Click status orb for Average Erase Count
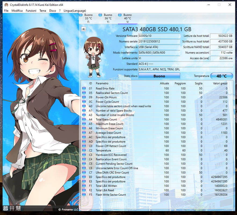The width and height of the screenshot is (237, 215). pos(84,132)
